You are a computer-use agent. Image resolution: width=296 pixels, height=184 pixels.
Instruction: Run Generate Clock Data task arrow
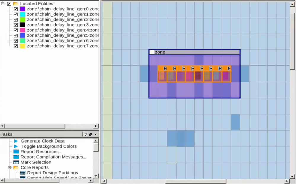click(x=16, y=141)
